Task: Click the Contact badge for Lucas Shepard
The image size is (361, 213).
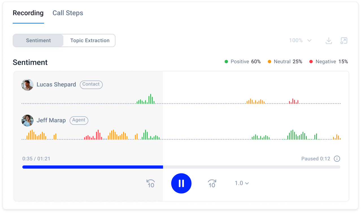Action: [x=91, y=84]
